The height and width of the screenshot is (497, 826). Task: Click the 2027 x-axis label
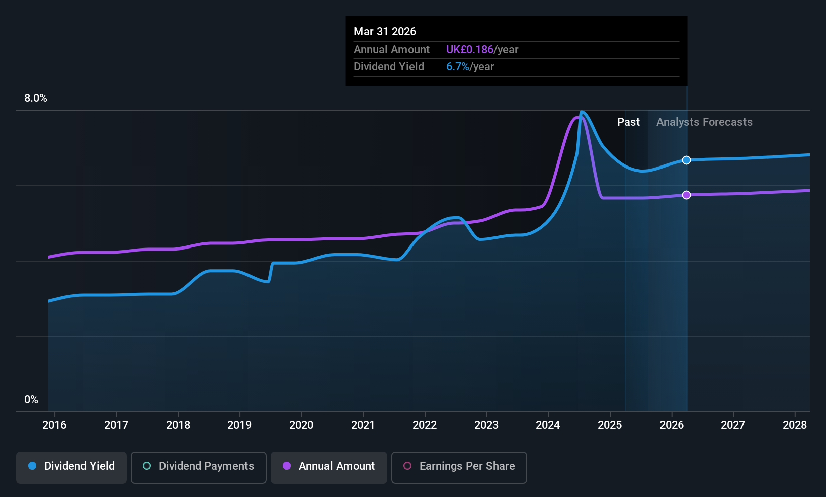(733, 425)
